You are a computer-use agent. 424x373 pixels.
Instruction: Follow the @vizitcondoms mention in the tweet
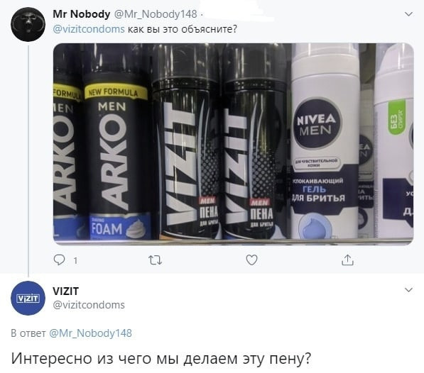tap(89, 29)
